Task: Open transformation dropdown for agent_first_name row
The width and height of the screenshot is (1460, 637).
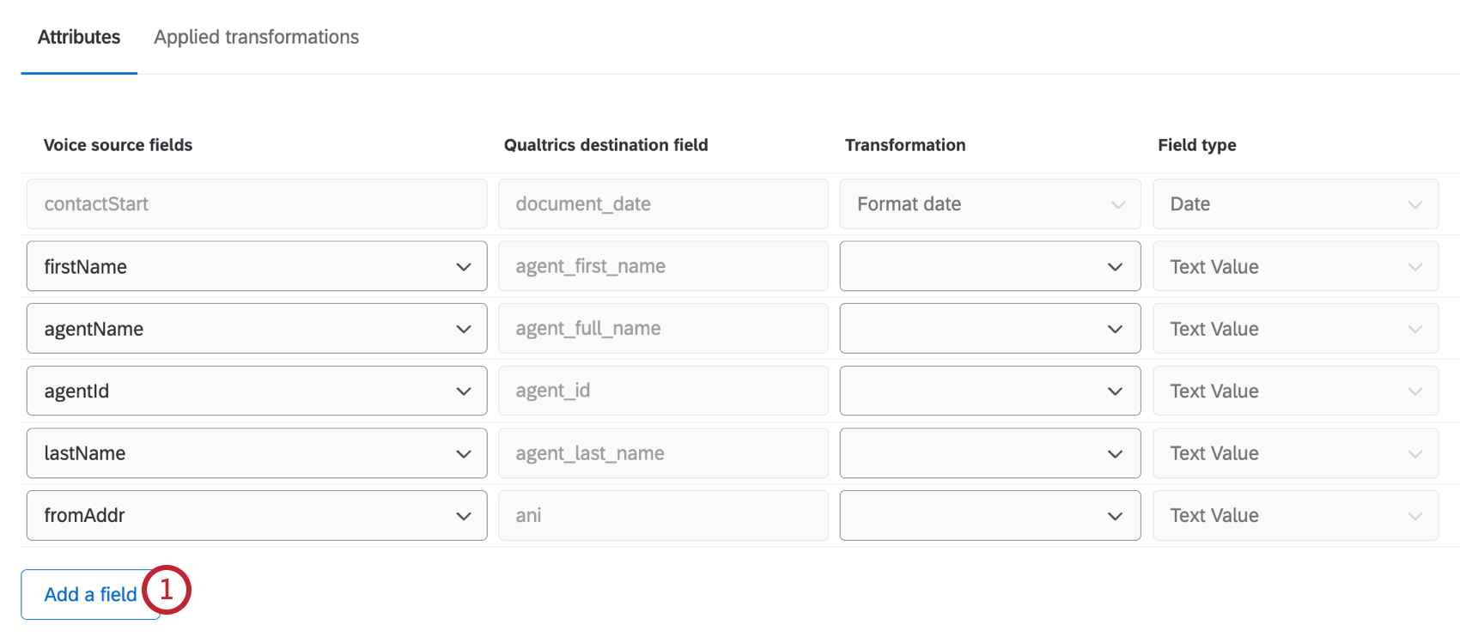Action: (989, 266)
